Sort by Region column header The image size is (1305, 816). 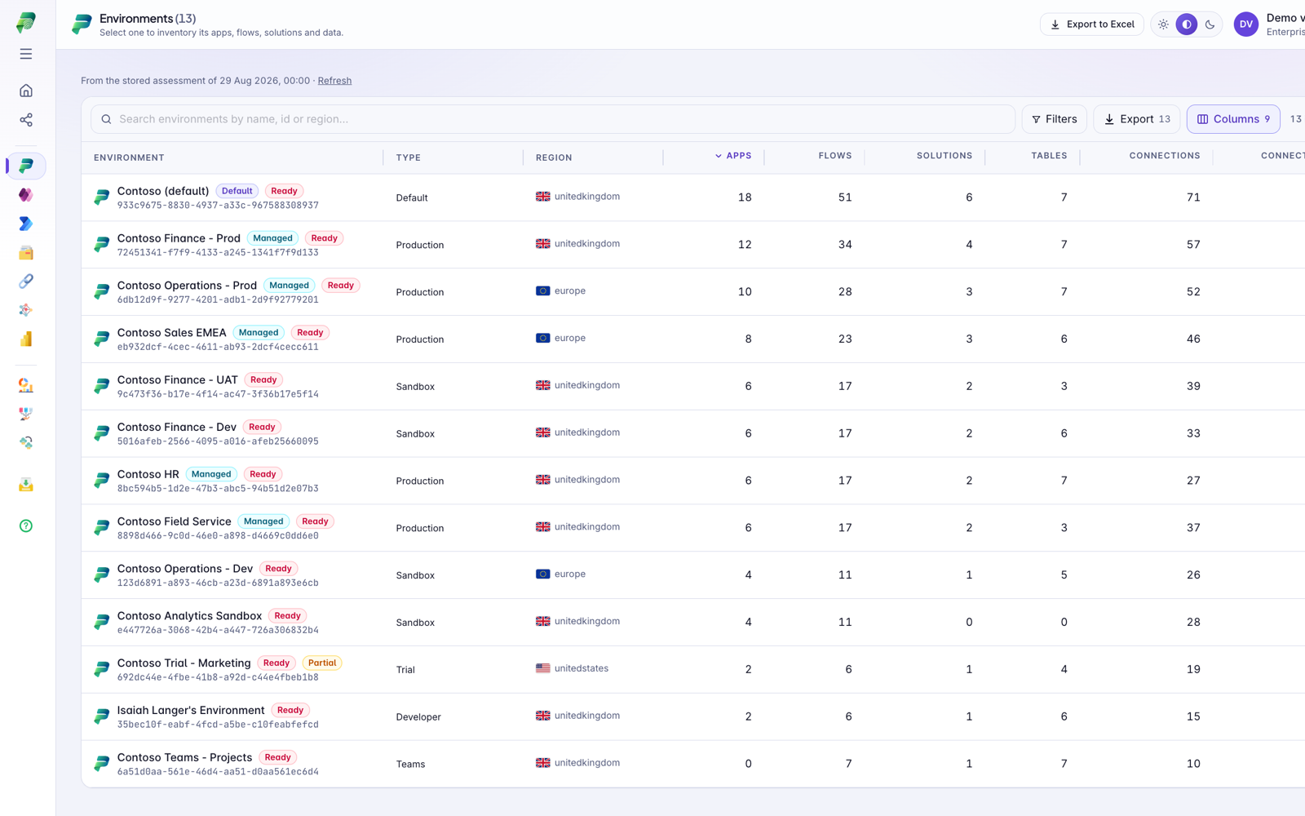(554, 157)
